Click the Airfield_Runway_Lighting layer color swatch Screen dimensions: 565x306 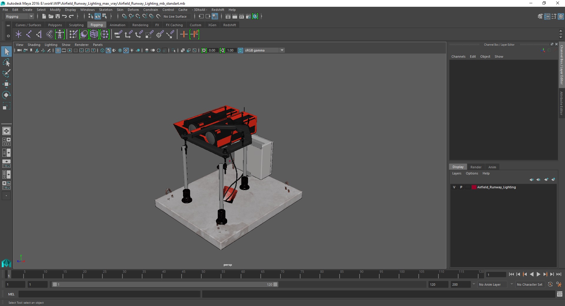(x=474, y=187)
